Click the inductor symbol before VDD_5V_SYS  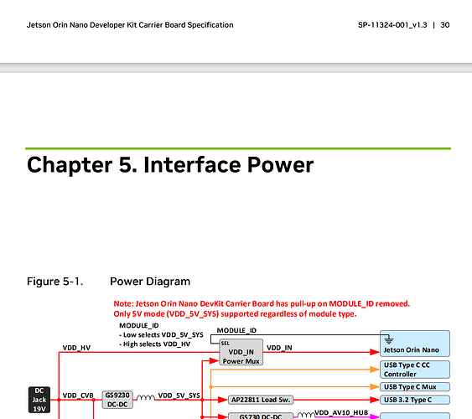(x=146, y=398)
